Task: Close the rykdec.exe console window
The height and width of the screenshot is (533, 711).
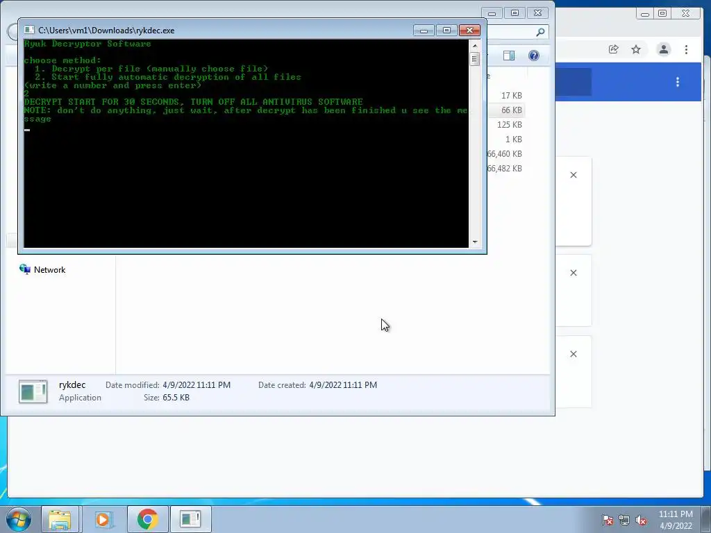Action: [469, 31]
